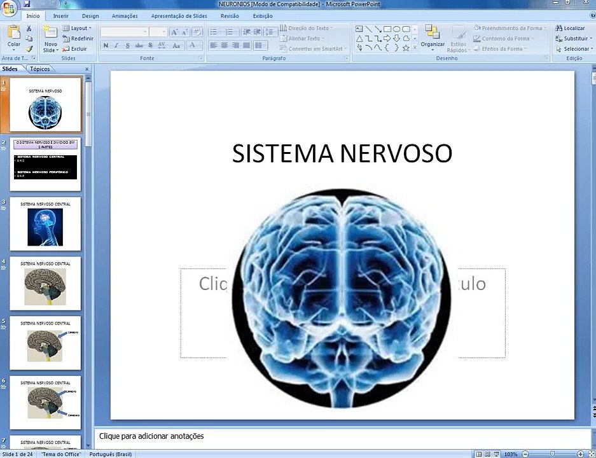
Task: Click the Numbered list icon
Action: [229, 32]
